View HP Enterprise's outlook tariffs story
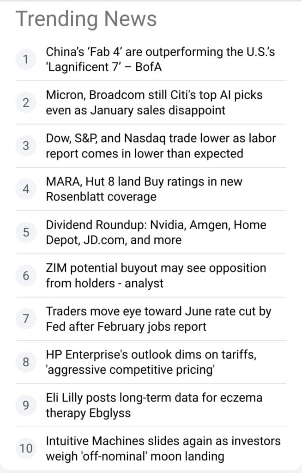Image resolution: width=302 pixels, height=473 pixels. tap(151, 362)
